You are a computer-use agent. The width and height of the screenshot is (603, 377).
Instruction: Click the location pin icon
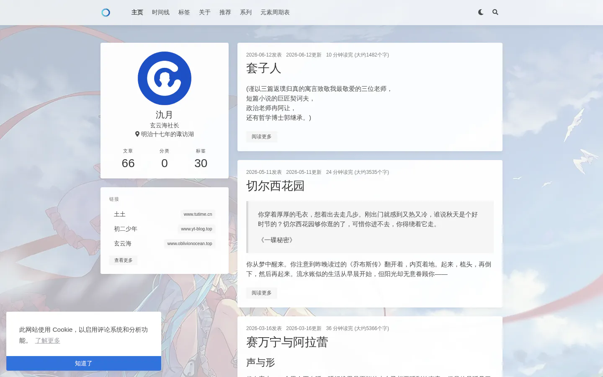pos(137,134)
